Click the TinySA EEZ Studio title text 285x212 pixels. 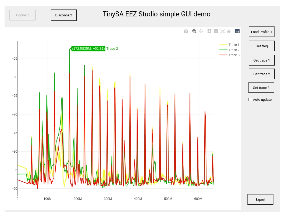pos(156,14)
